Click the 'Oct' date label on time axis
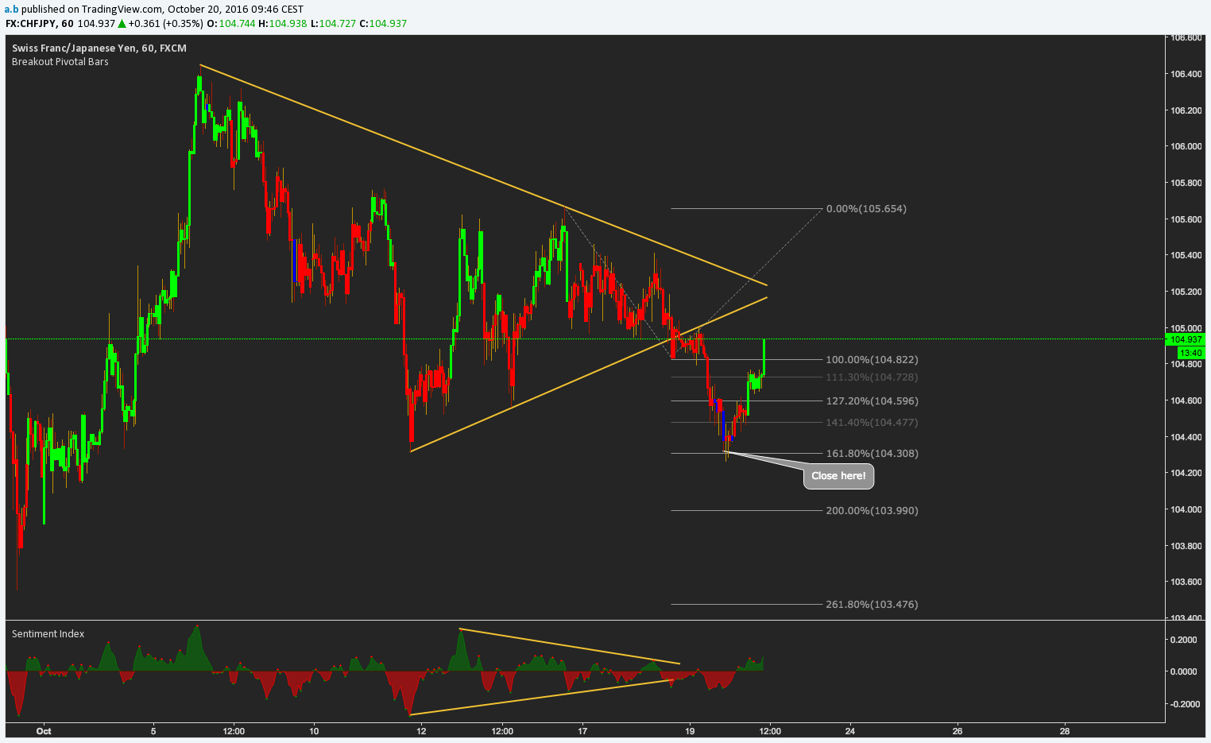 [44, 731]
